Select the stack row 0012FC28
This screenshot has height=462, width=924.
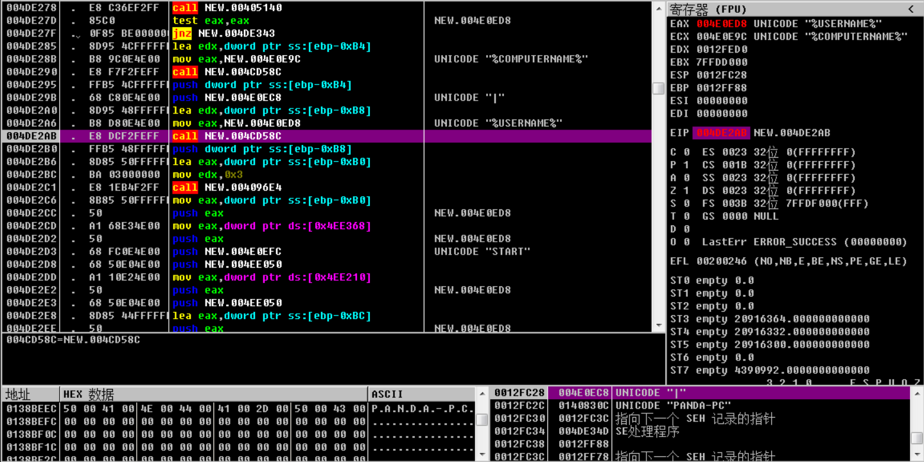pos(701,393)
